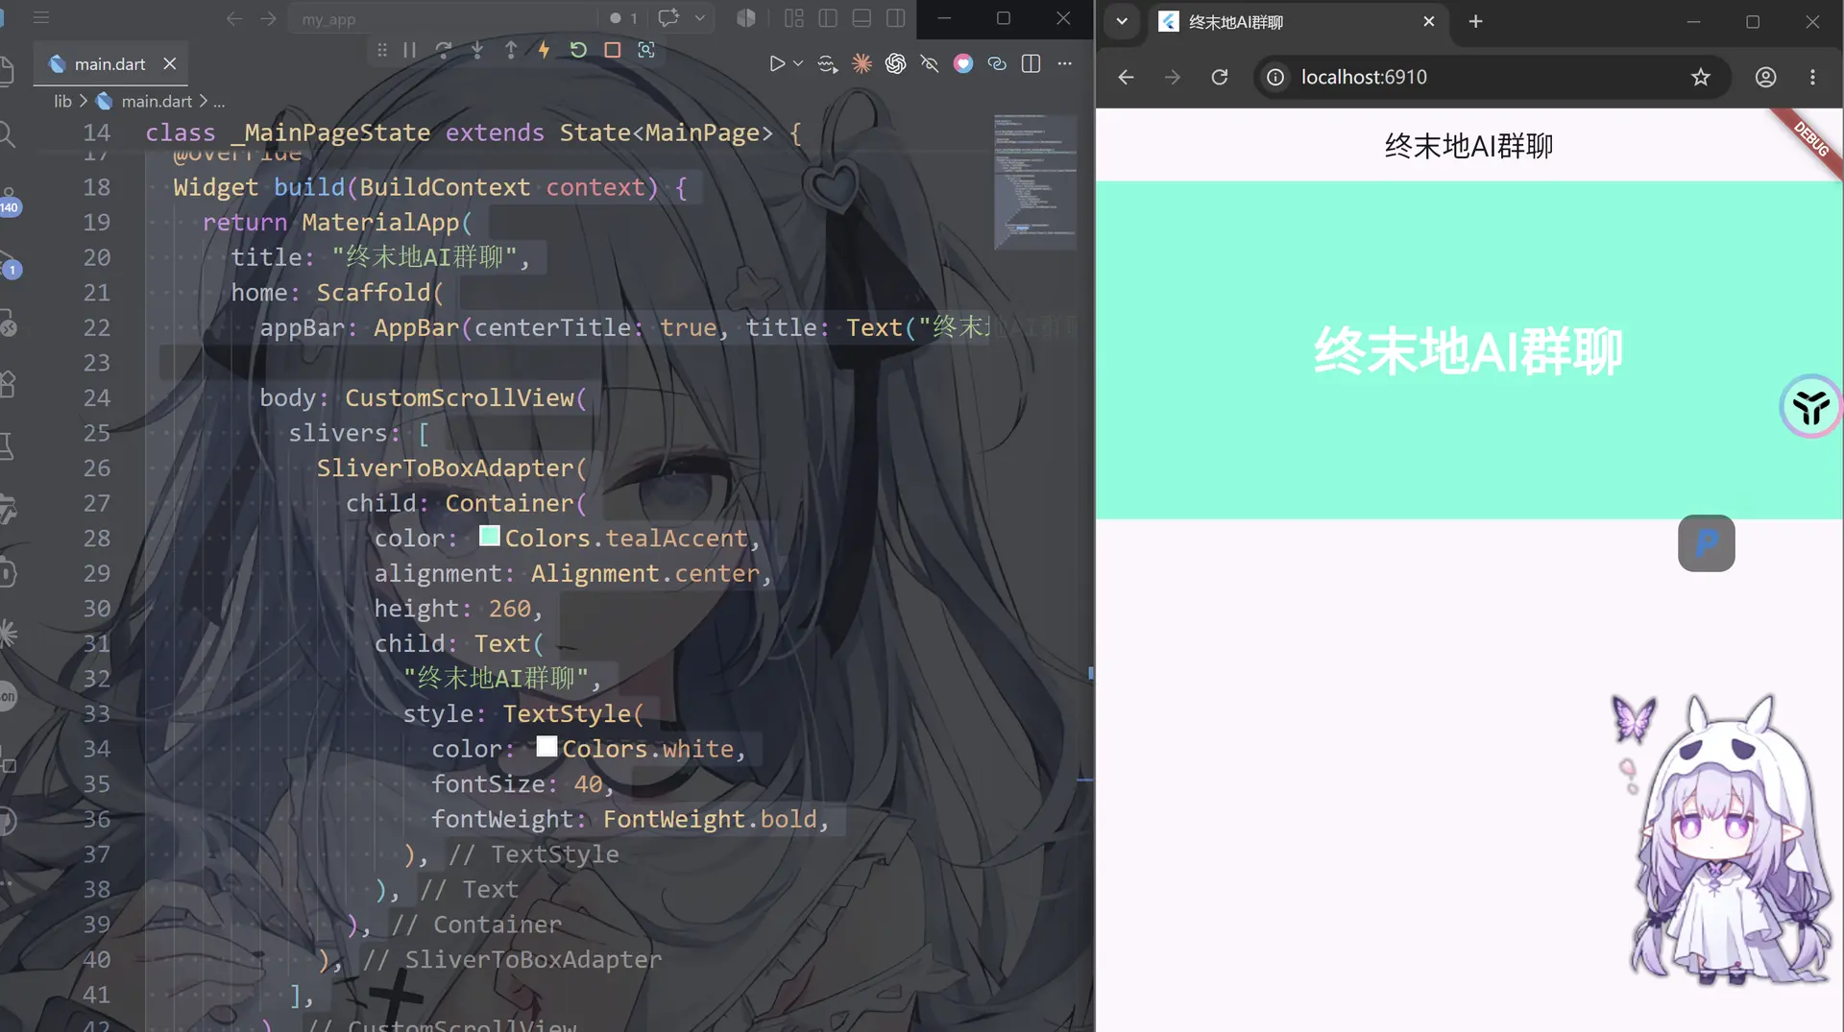
Task: Click the linked-chain icon in editor toolbar
Action: point(997,63)
